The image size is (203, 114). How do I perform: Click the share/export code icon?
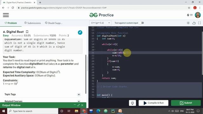pyautogui.click(x=194, y=23)
